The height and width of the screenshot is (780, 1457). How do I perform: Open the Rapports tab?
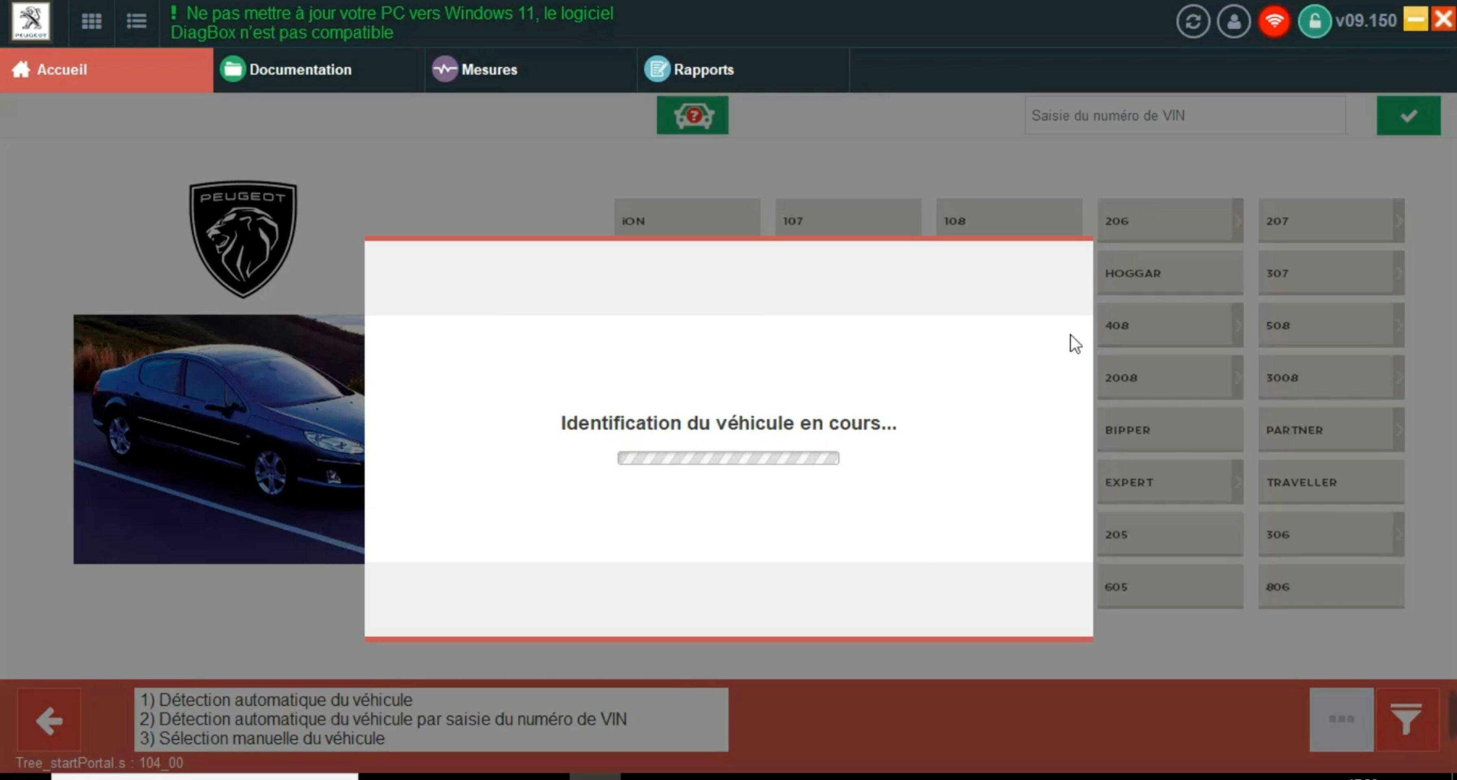[x=703, y=69]
